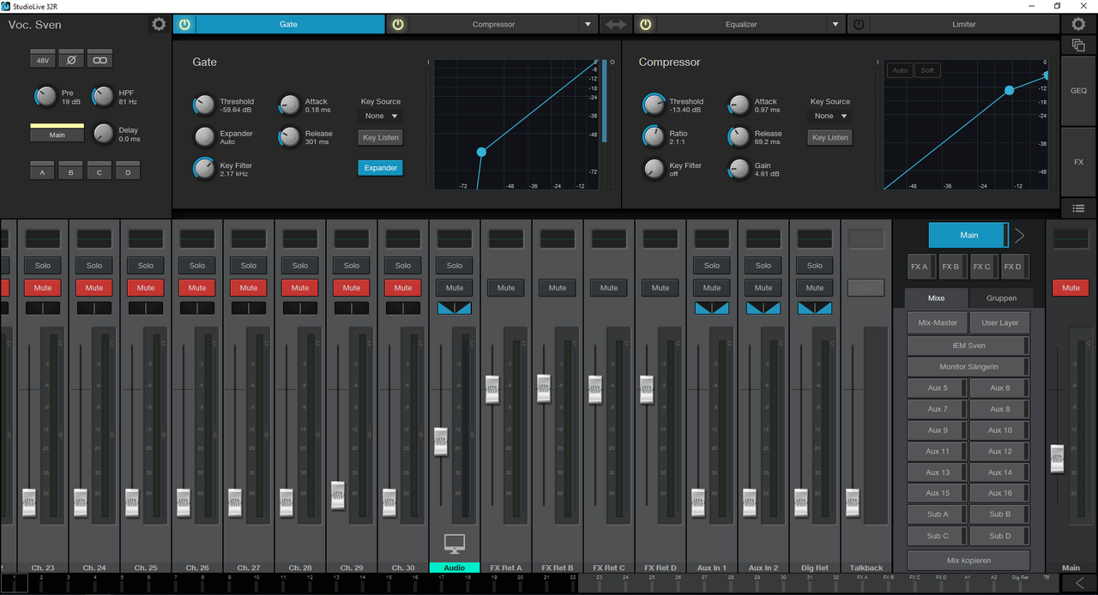Image resolution: width=1098 pixels, height=595 pixels.
Task: Toggle the blue Expander button in Gate
Action: [380, 168]
